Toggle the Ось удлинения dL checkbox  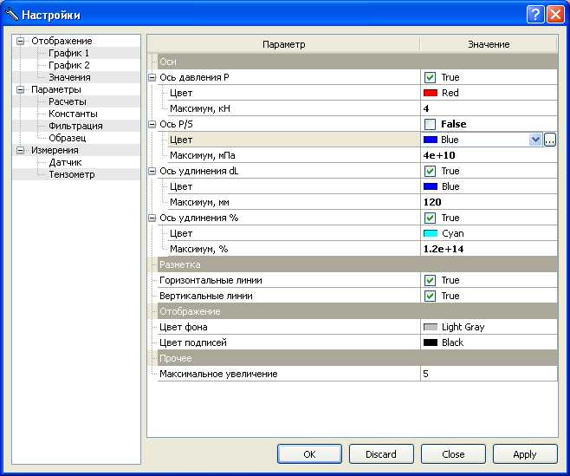[430, 171]
